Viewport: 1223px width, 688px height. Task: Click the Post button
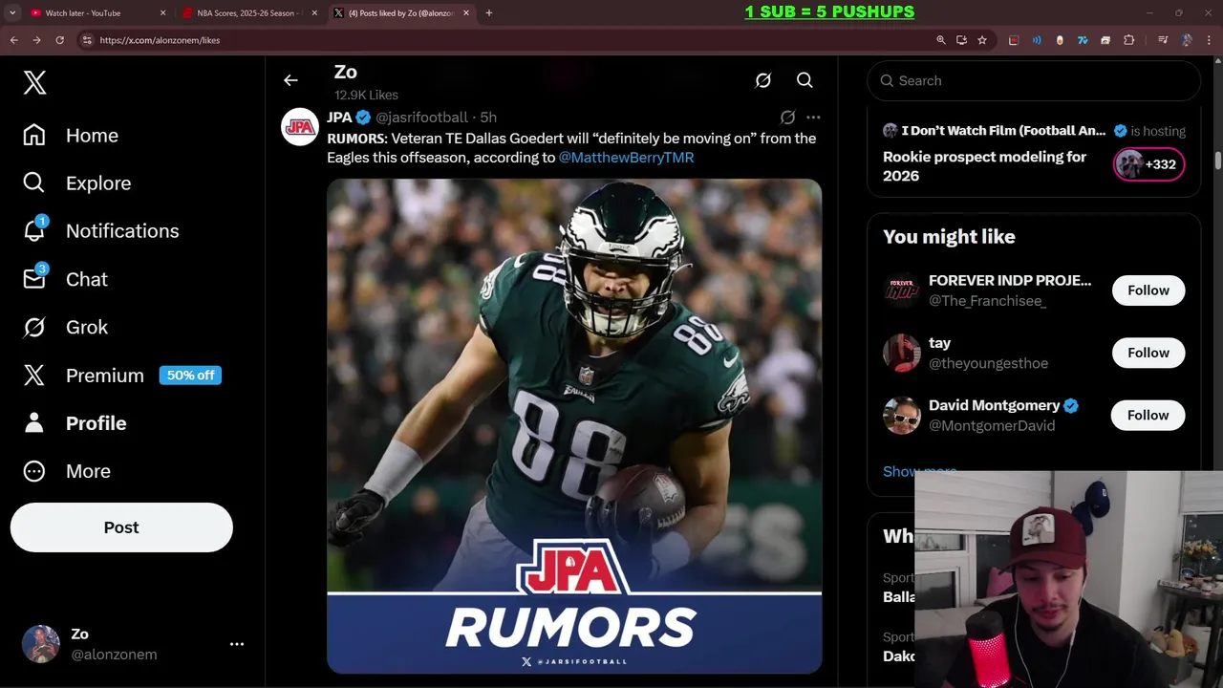coord(121,527)
